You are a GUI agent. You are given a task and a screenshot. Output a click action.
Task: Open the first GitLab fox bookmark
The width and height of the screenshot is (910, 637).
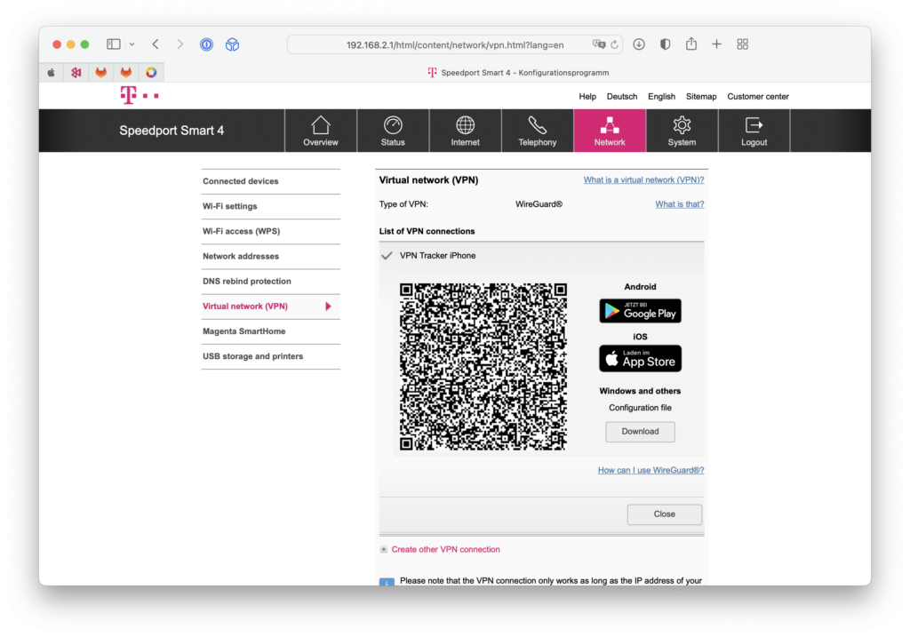click(x=101, y=73)
